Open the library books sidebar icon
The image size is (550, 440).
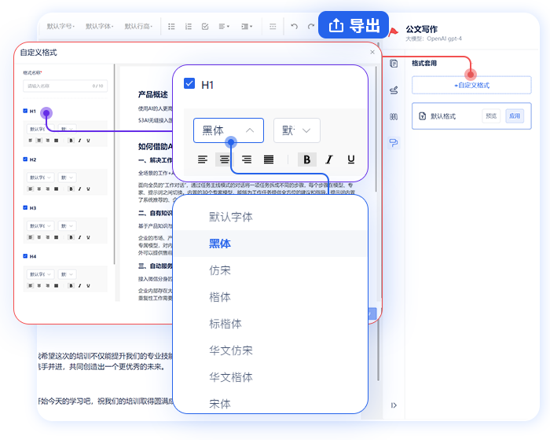click(394, 117)
